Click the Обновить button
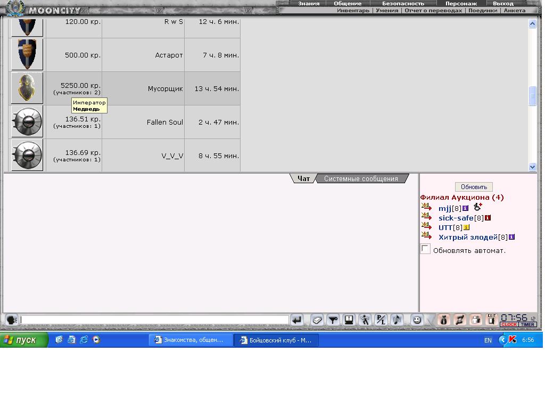 474,187
